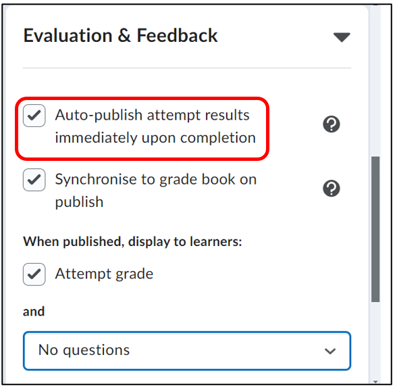395x388 pixels.
Task: Open help for the auto-publish attempt results option
Action: click(x=332, y=124)
